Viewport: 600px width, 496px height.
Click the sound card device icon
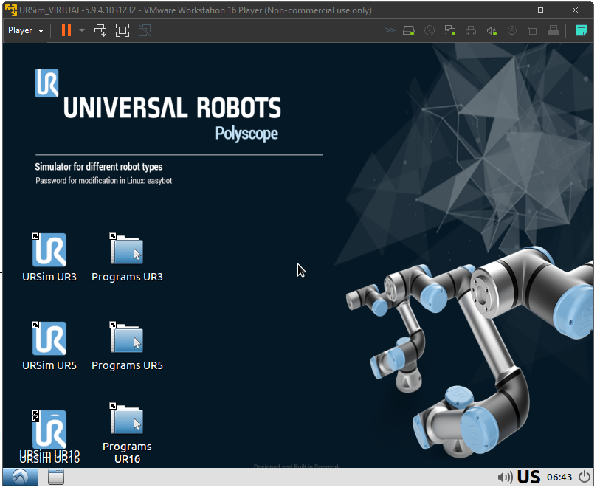coord(492,30)
